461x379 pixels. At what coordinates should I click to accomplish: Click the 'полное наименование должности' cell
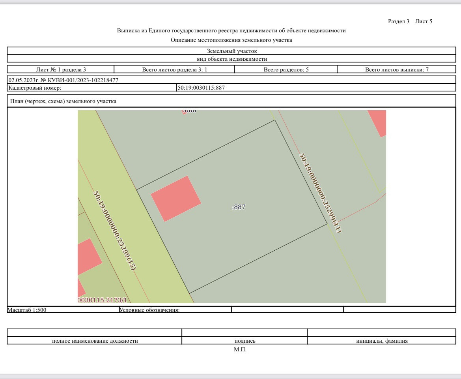click(95, 341)
